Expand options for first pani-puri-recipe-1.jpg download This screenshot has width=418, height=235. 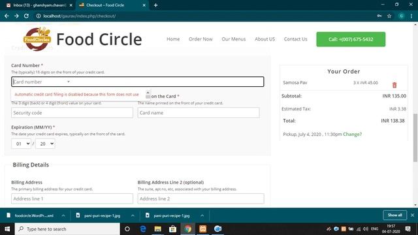tap(133, 215)
